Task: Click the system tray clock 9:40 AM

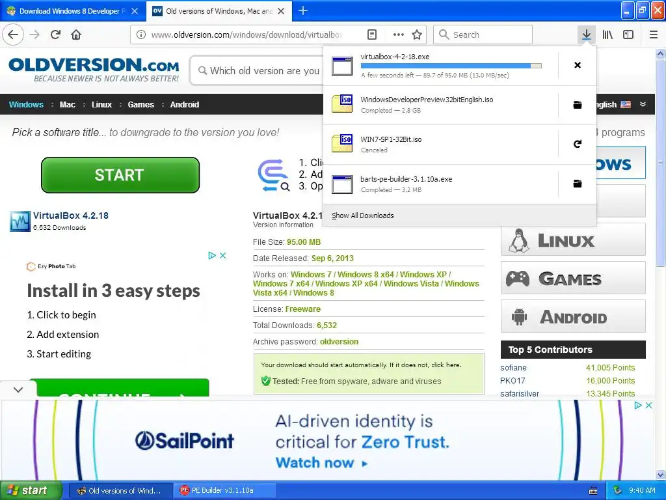Action: click(642, 490)
